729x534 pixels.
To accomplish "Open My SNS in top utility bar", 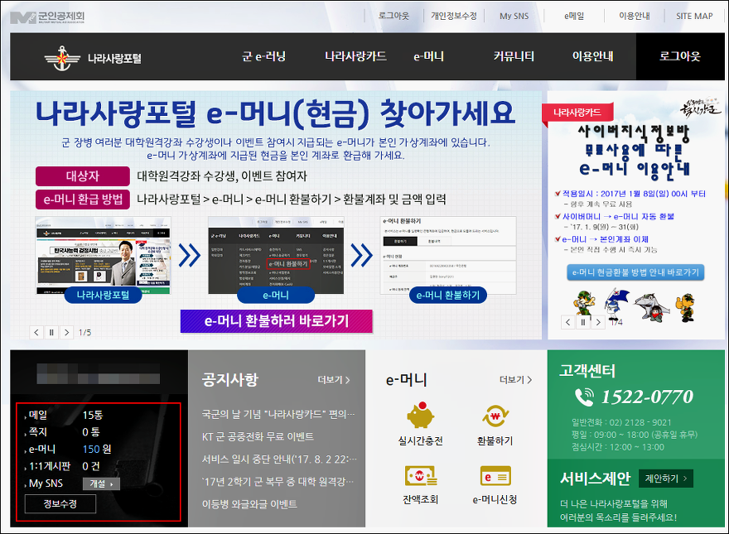I will [514, 16].
